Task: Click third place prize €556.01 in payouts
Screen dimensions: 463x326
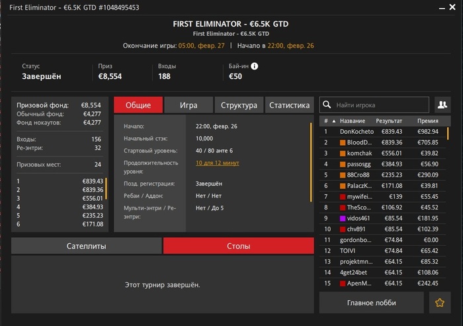Action: click(93, 198)
